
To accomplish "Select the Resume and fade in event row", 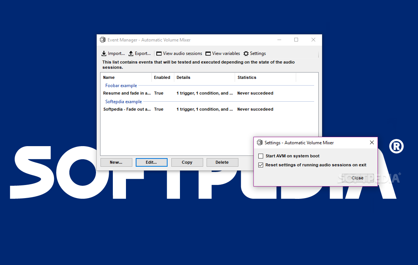I will tap(127, 93).
